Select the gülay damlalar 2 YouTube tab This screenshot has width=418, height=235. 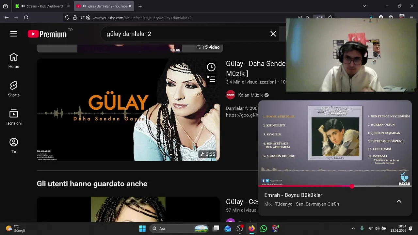104,6
